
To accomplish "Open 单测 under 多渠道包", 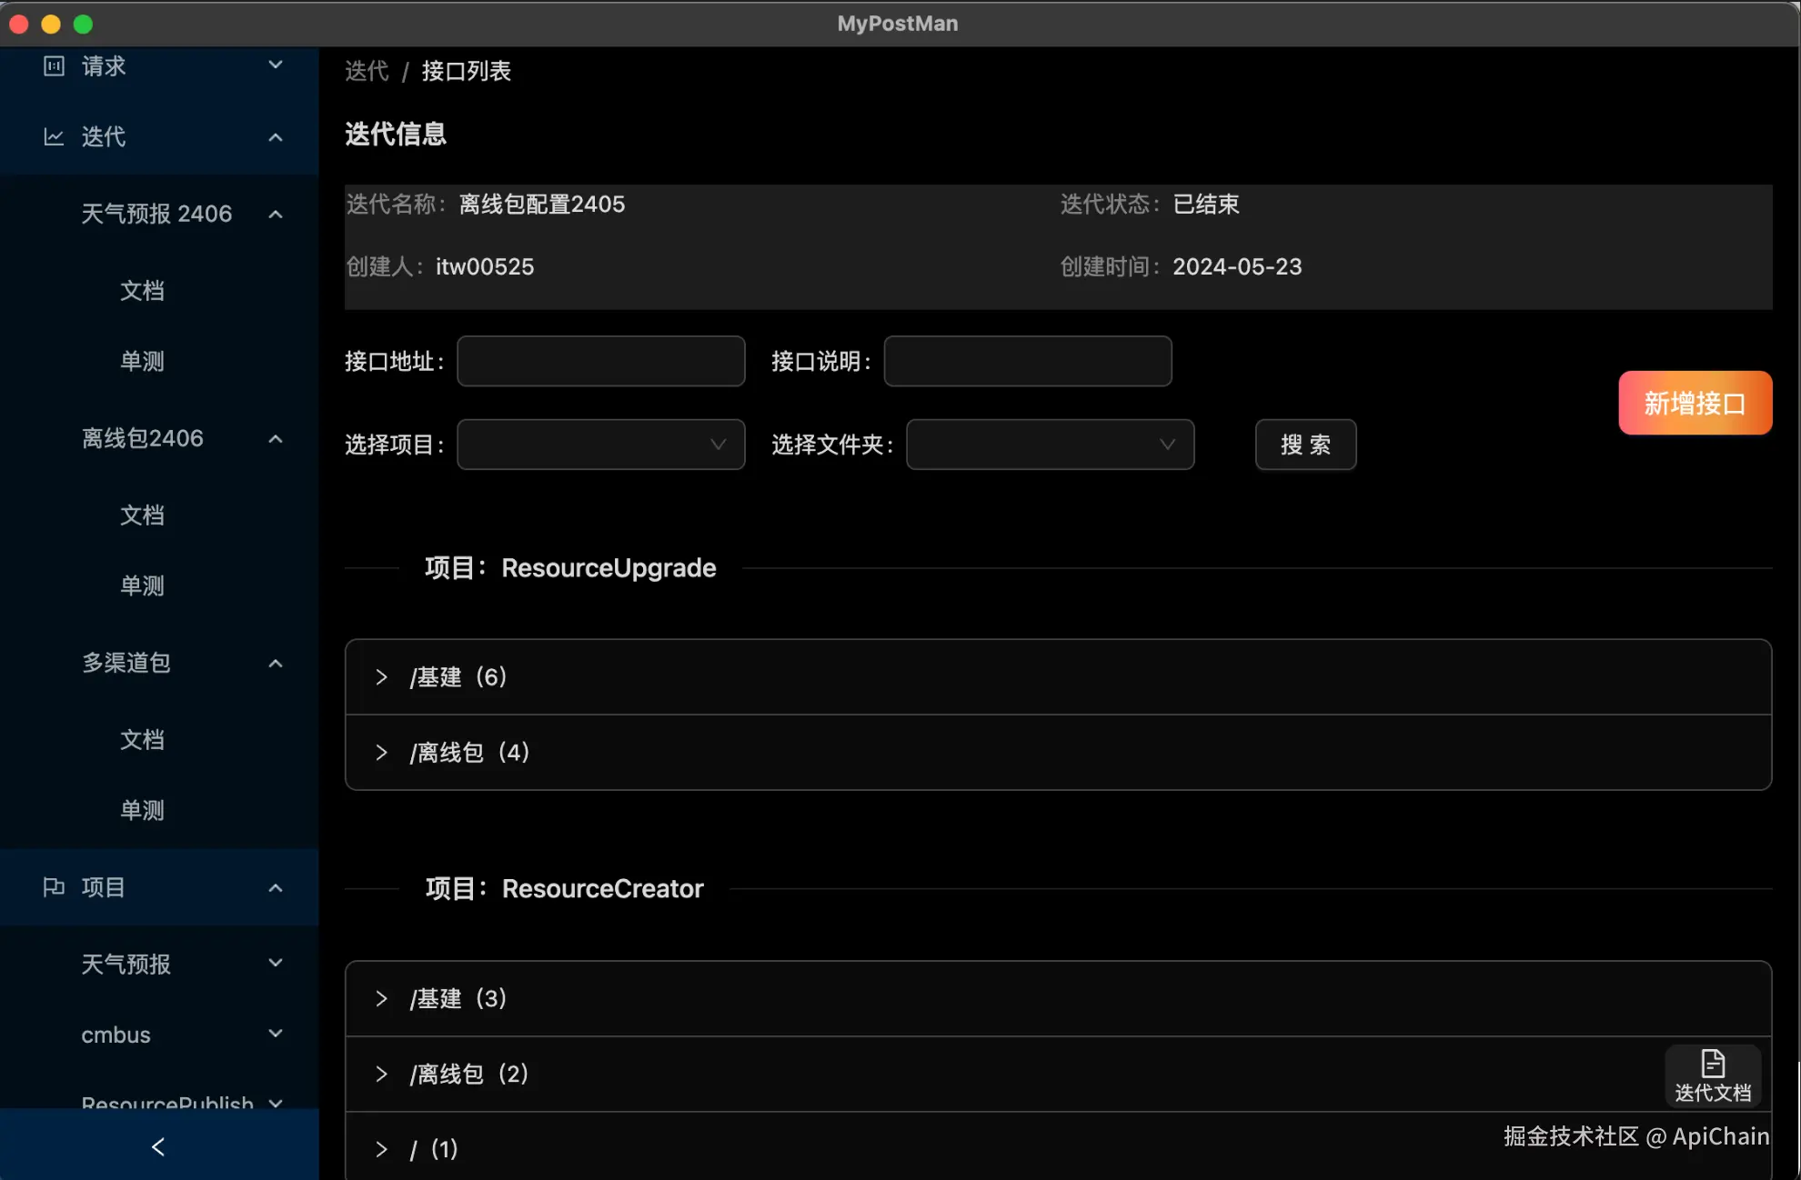I will click(143, 810).
